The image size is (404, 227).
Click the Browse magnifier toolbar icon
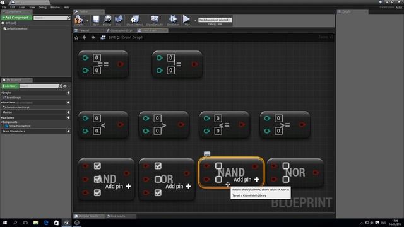[x=107, y=20]
